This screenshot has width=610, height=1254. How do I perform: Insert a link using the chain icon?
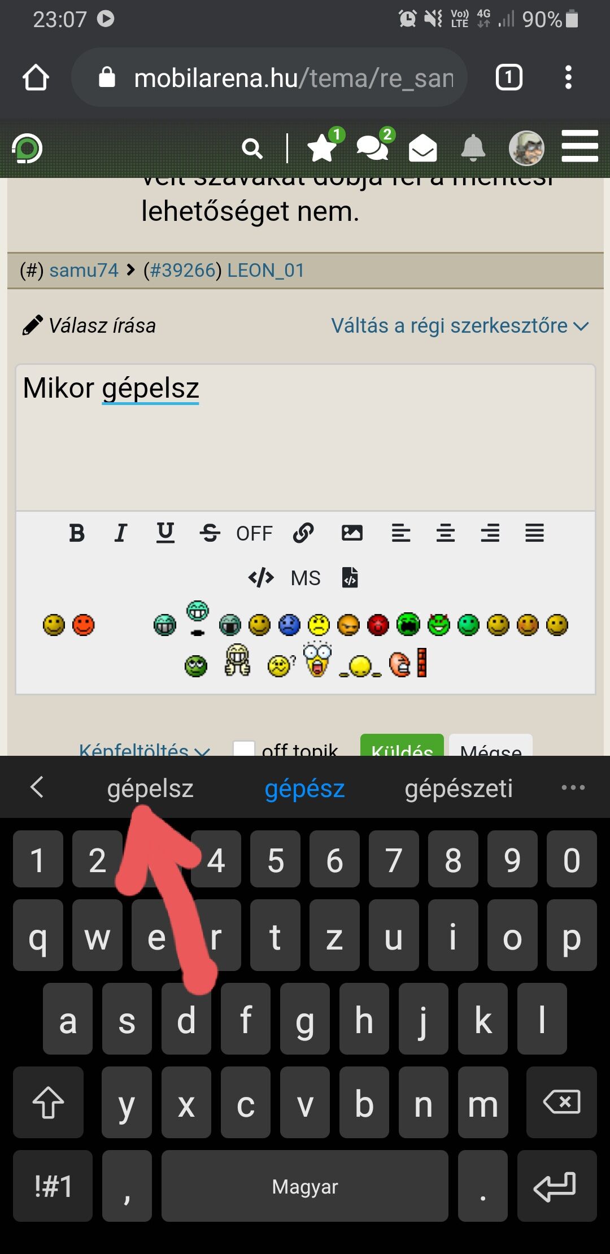pyautogui.click(x=303, y=533)
